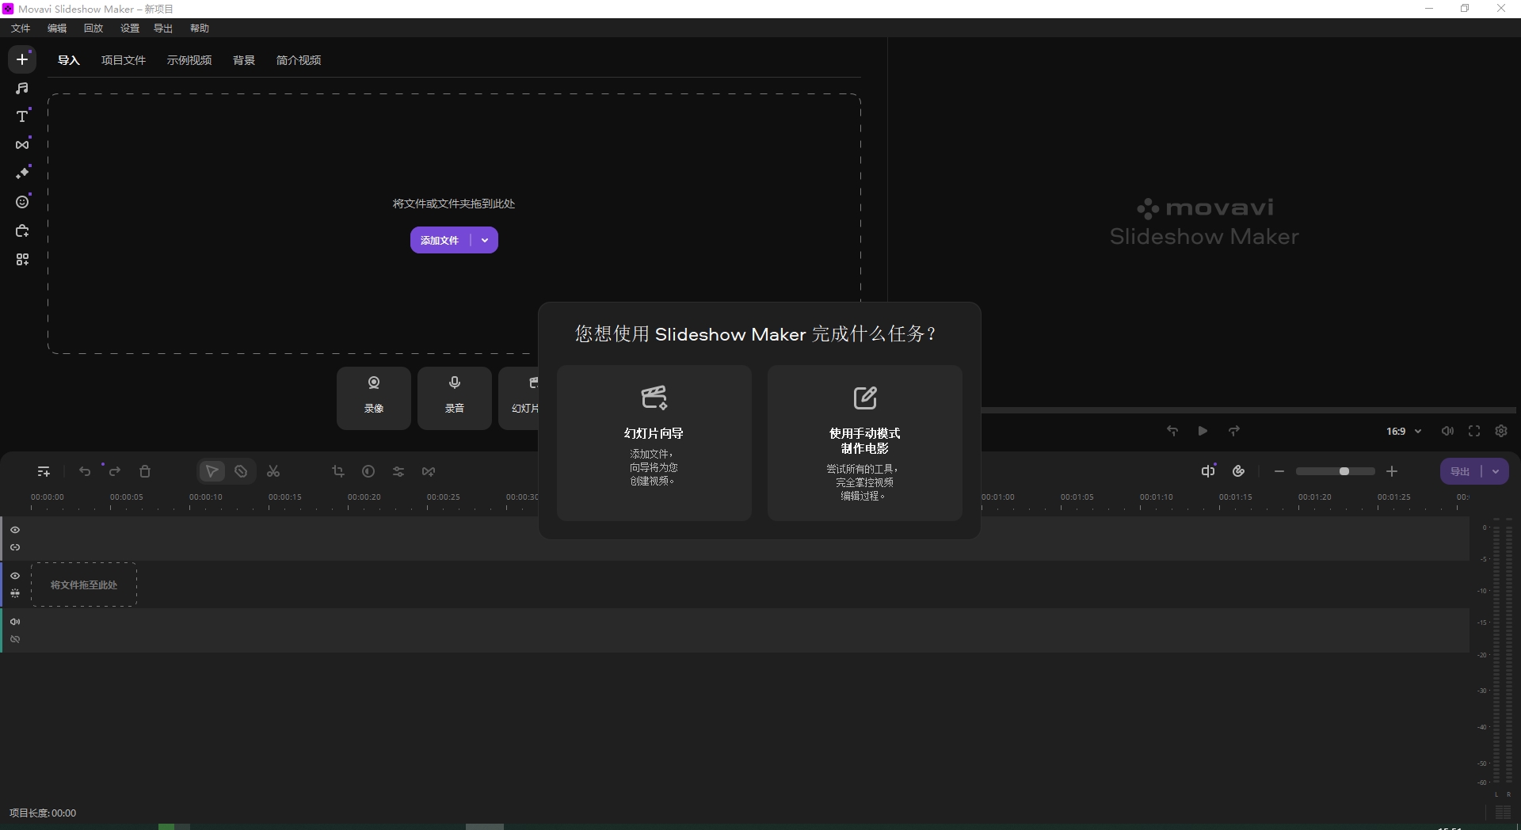Viewport: 1521px width, 830px height.
Task: Mute the audio track speaker
Action: [15, 622]
